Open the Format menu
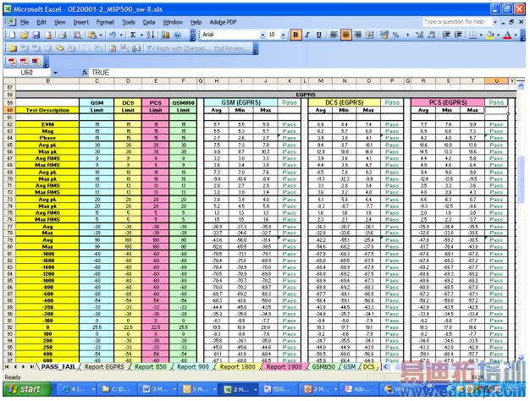This screenshot has width=530, height=401. coord(105,22)
